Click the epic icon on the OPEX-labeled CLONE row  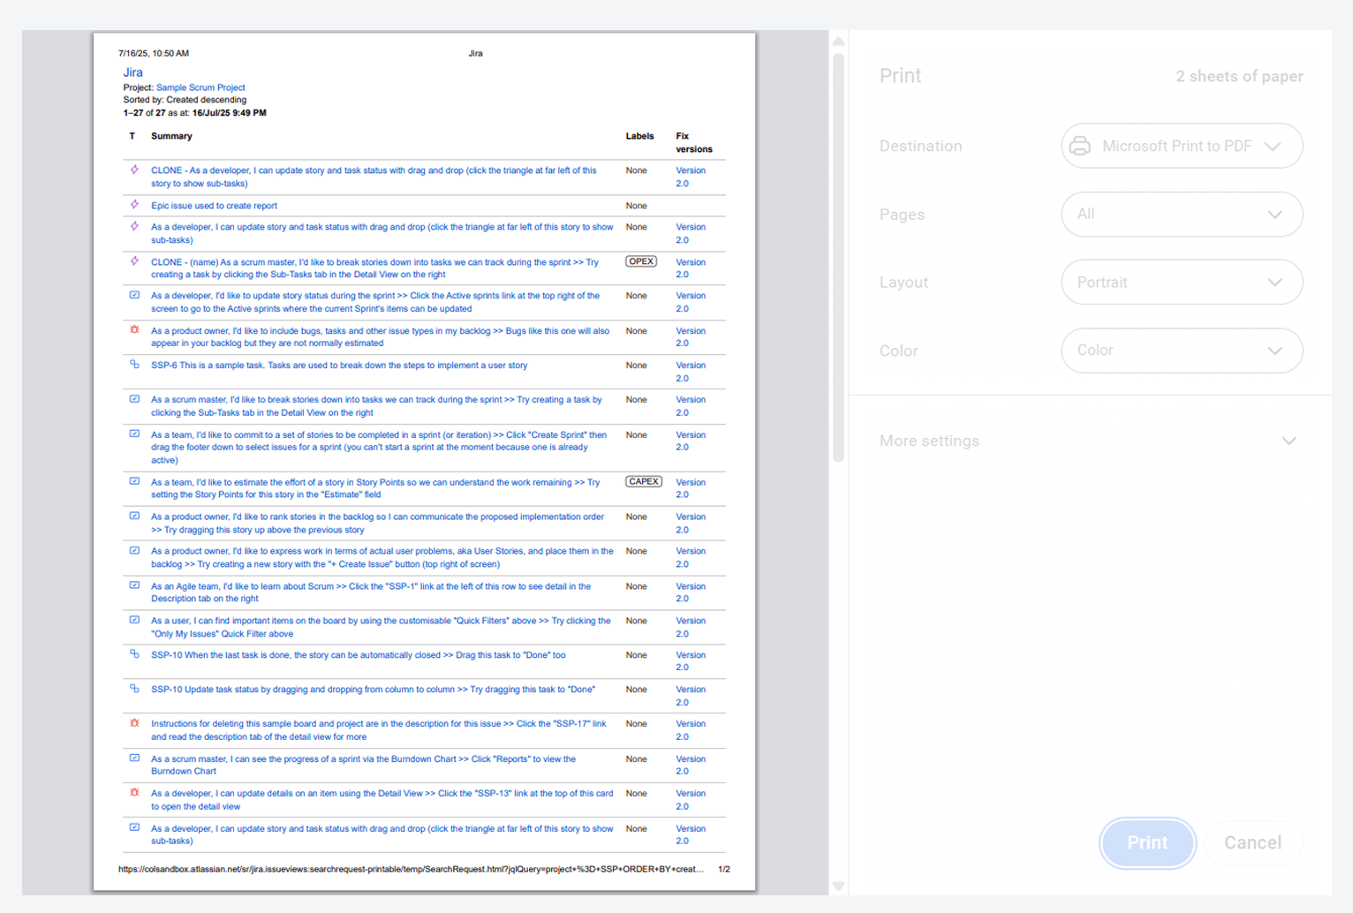coord(134,261)
